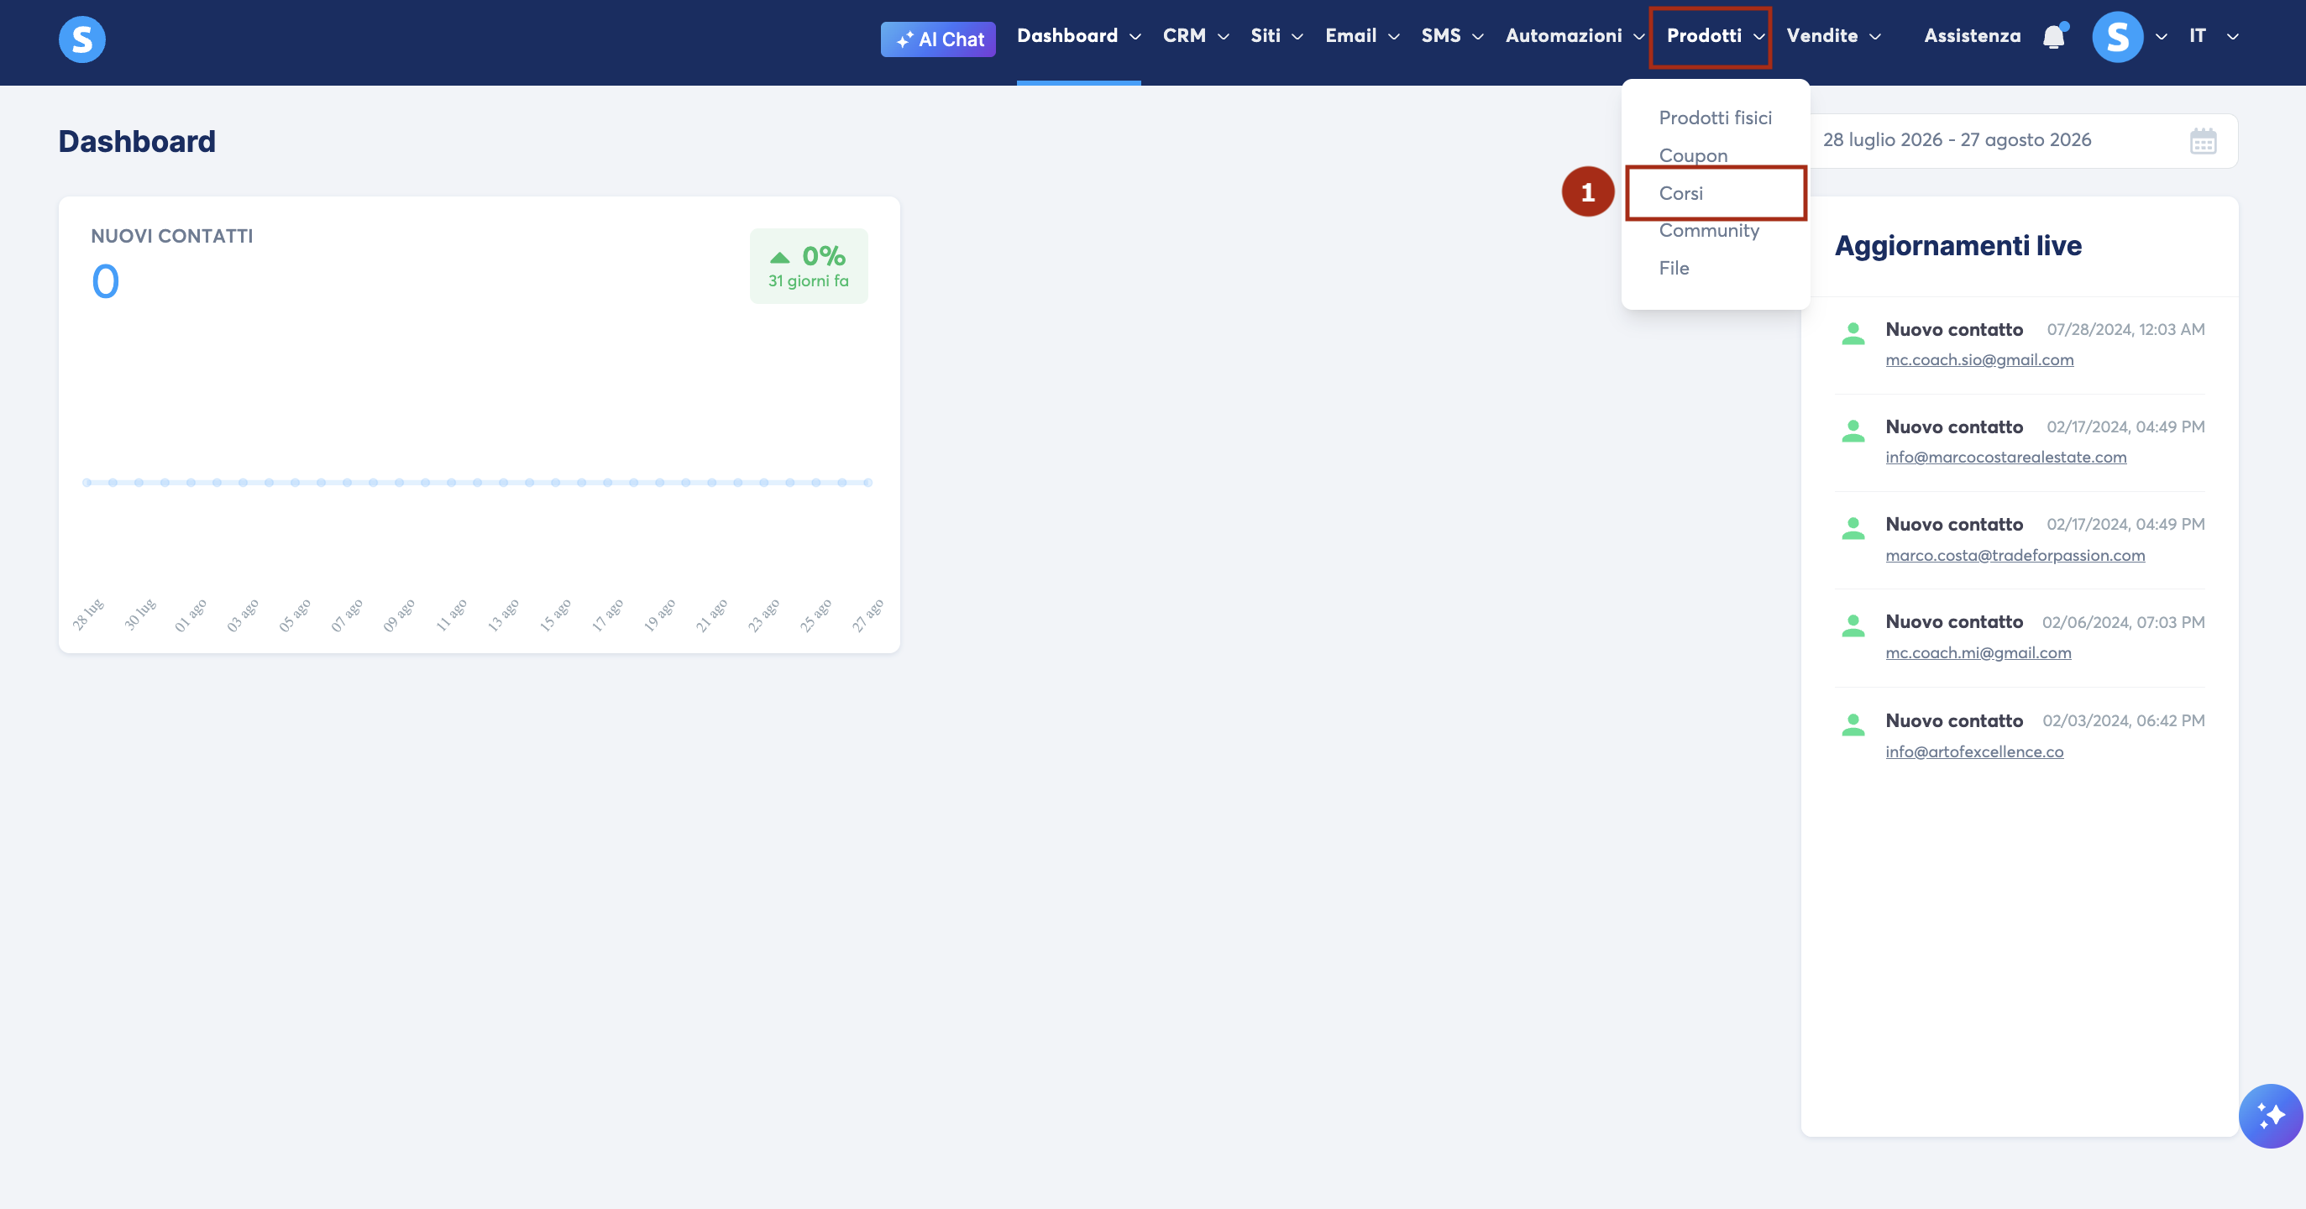Click the AI Chat button
2306x1209 pixels.
[937, 39]
